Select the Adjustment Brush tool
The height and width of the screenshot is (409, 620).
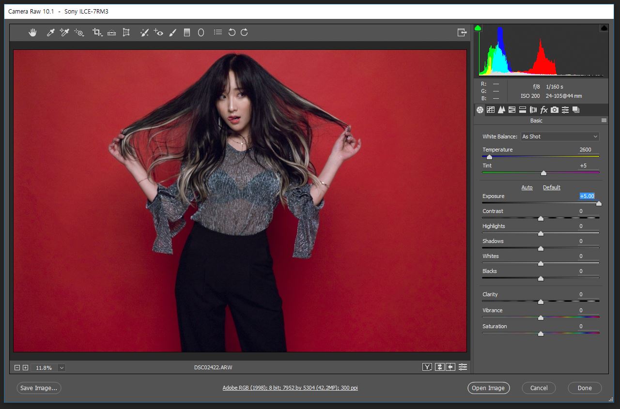click(173, 32)
